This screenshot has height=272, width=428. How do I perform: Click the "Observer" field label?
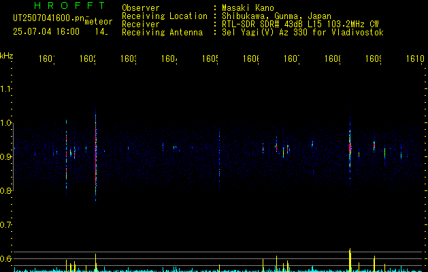pyautogui.click(x=141, y=8)
